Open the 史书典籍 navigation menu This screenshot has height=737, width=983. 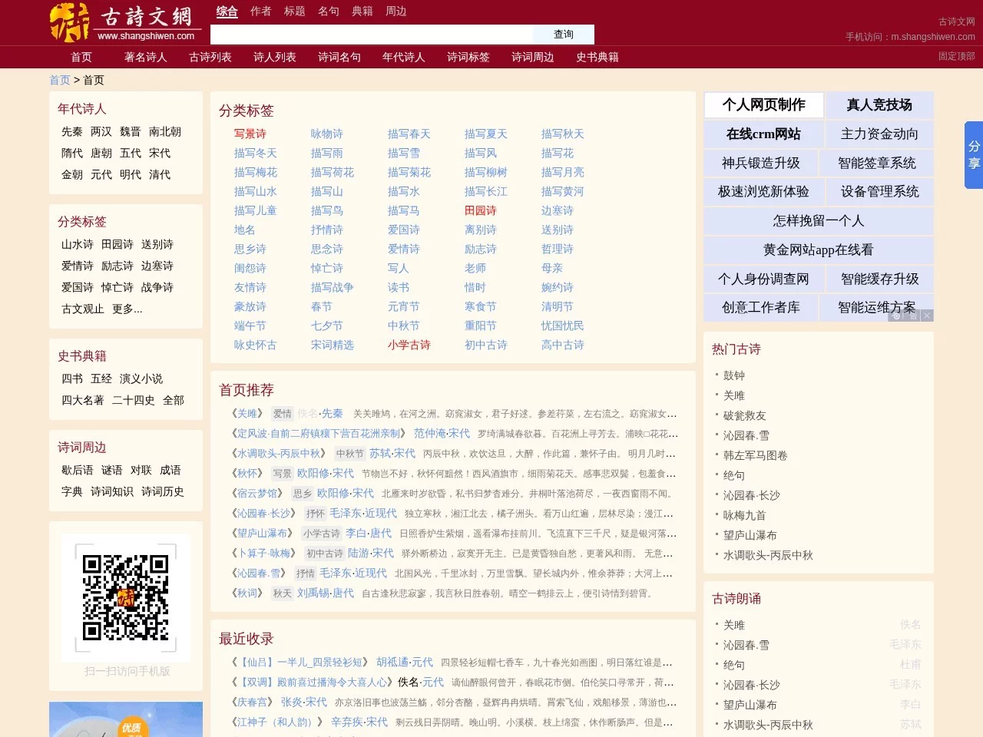[x=598, y=57]
